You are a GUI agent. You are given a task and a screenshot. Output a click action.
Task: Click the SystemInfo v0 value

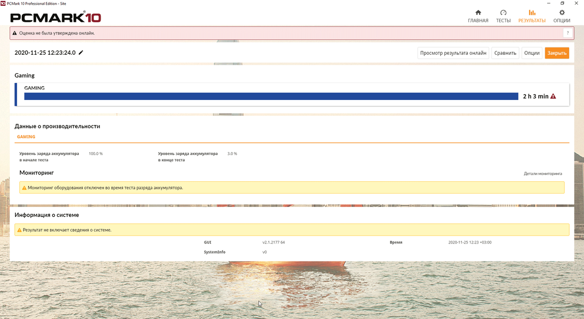tap(265, 252)
